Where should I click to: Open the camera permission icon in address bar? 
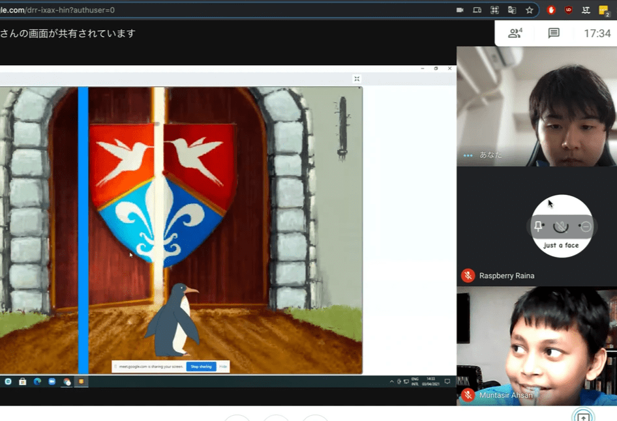click(460, 10)
